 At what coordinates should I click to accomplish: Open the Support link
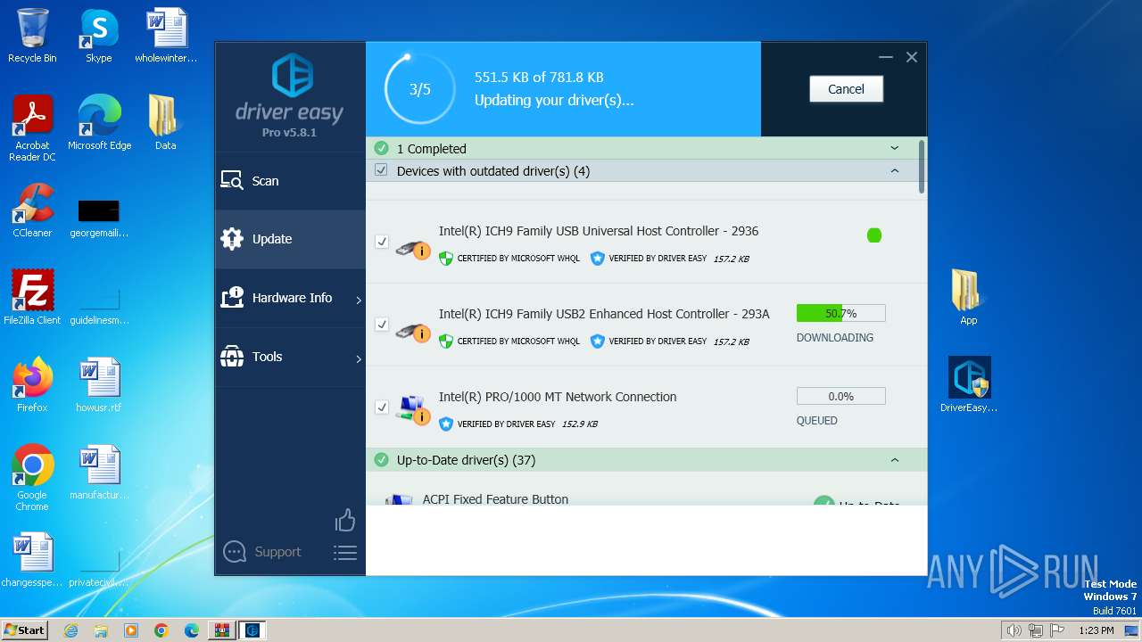point(277,552)
